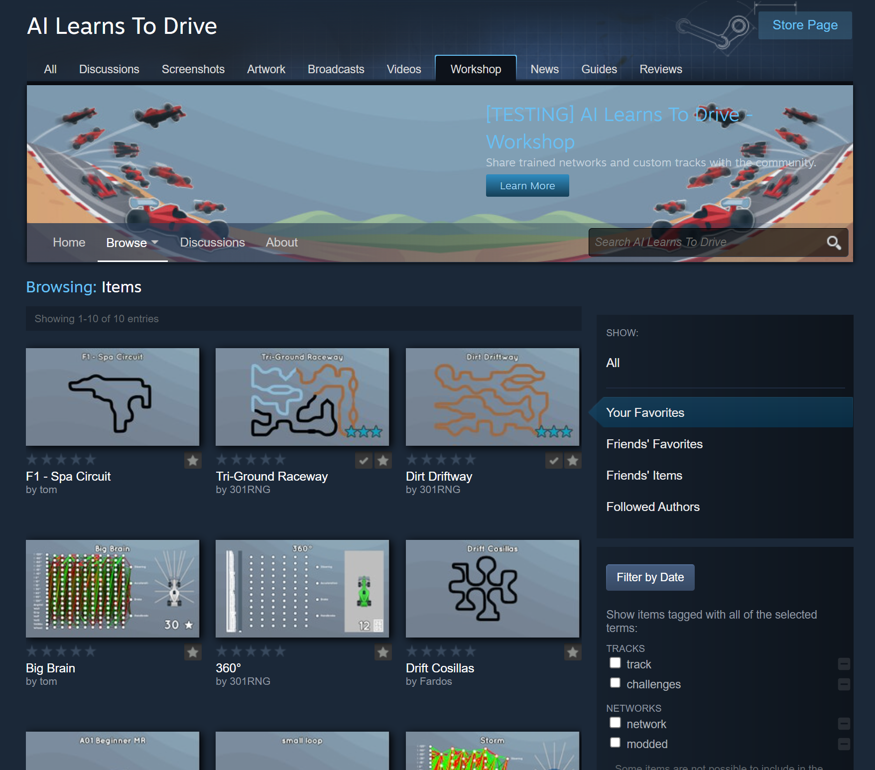Switch to the Artwork tab
The image size is (875, 770).
266,69
